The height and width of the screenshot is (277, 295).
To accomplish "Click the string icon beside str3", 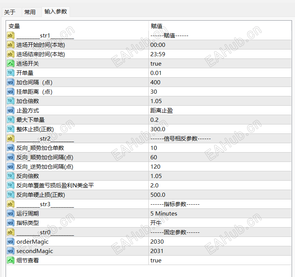I will point(10,204).
